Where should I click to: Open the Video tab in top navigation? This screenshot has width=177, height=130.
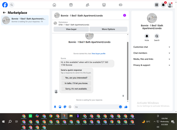(x=71, y=5)
